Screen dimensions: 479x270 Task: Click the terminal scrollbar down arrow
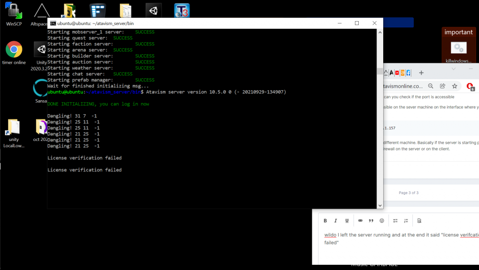coord(380,205)
